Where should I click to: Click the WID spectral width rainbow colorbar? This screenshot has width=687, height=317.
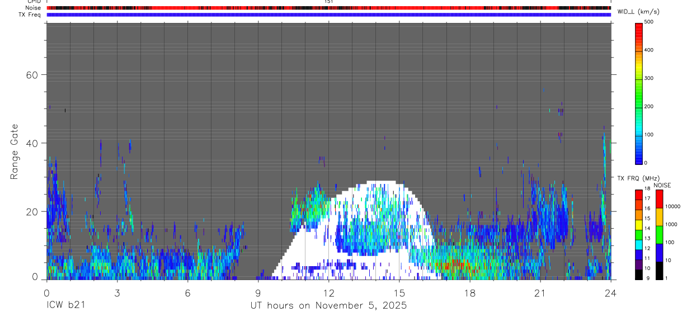[x=639, y=93]
